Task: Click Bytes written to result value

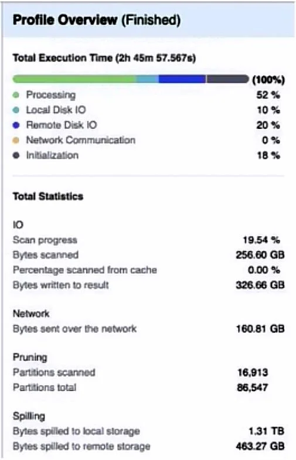Action: (260, 285)
